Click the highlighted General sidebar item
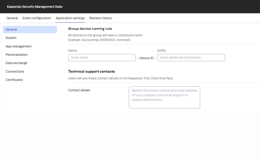Screen dimensions: 260x158 coord(11,29)
